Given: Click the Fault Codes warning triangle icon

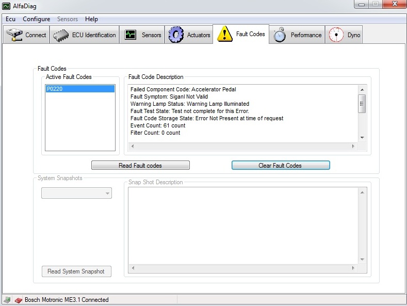Looking at the screenshot, I should tap(224, 34).
